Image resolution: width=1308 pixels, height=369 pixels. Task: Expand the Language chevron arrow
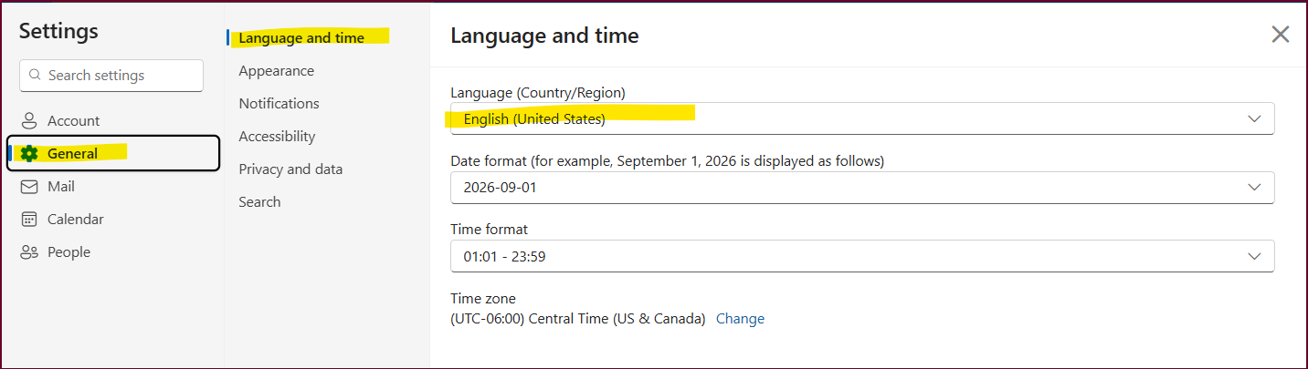[x=1254, y=118]
